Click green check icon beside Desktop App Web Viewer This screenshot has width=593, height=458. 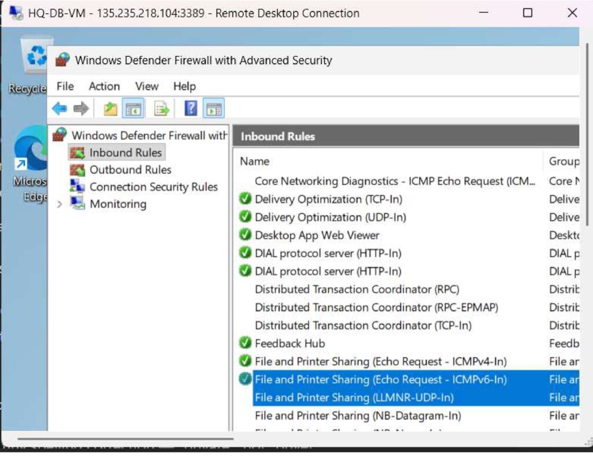tap(246, 235)
